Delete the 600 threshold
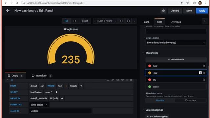This screenshot has width=210, height=118. (204, 66)
